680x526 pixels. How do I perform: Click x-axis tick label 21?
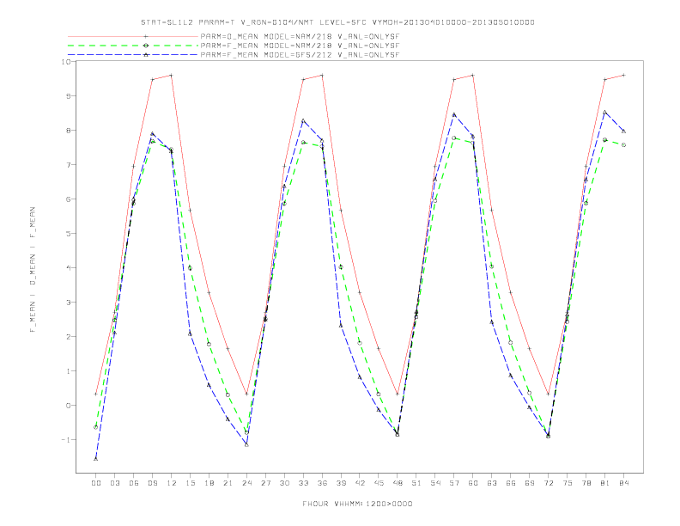[x=228, y=483]
